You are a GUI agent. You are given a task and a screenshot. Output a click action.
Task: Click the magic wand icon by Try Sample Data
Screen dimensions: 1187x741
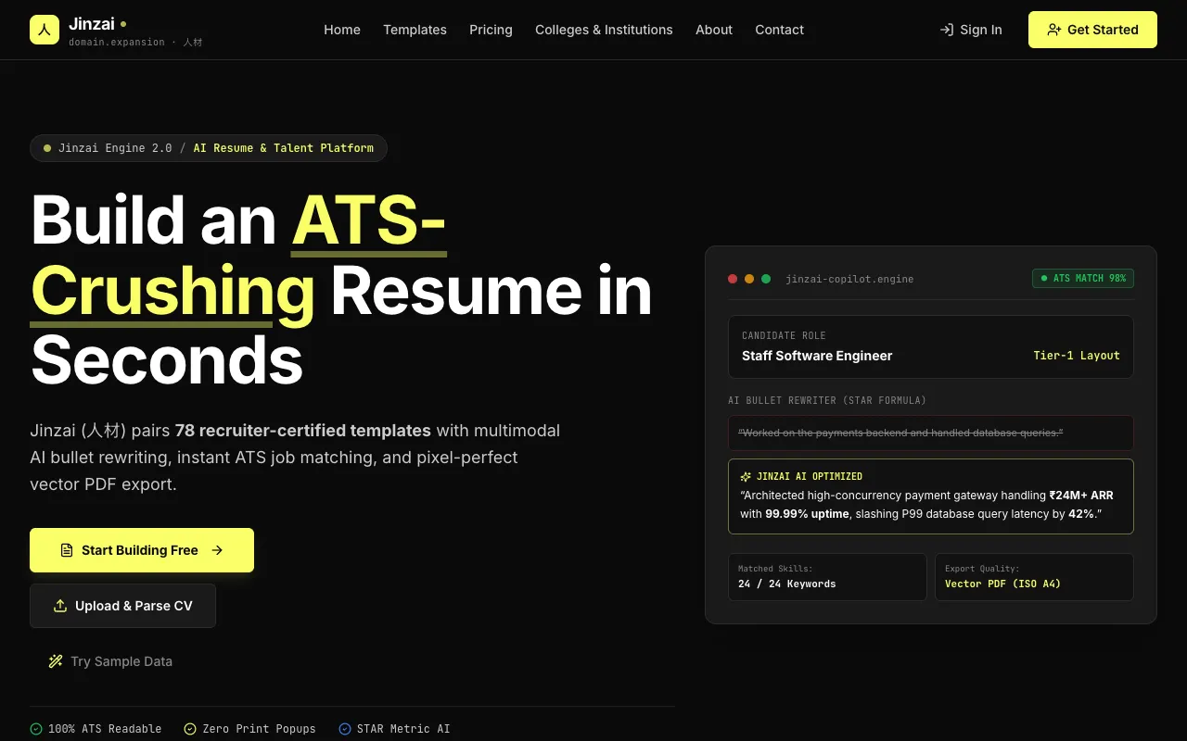point(56,661)
